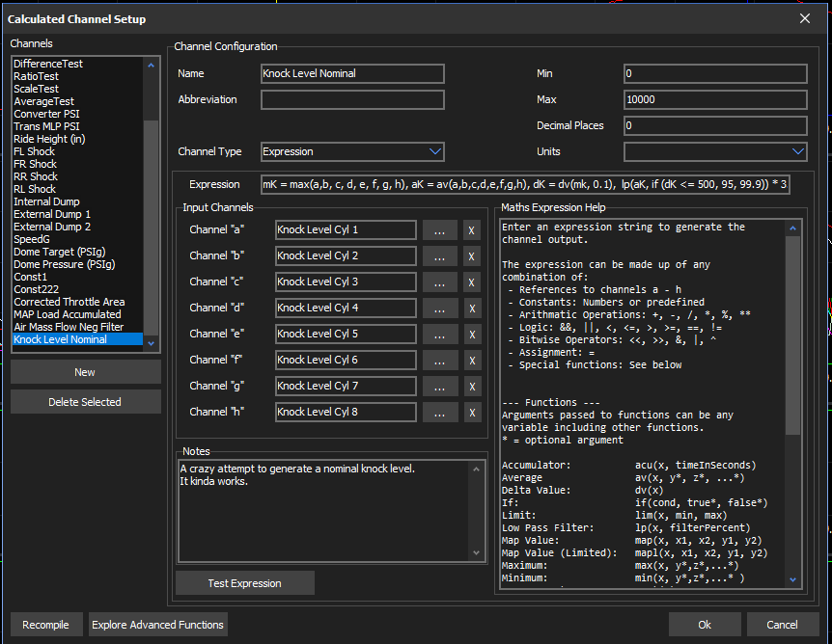Clear Channel "c" with its X button
This screenshot has width=832, height=644.
472,282
